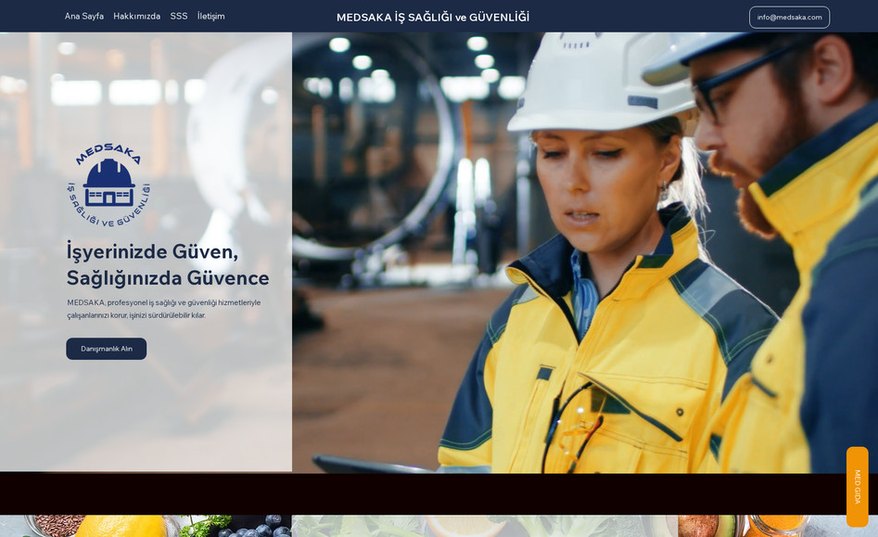Click the MEDSAKA description paragraph

pyautogui.click(x=163, y=309)
